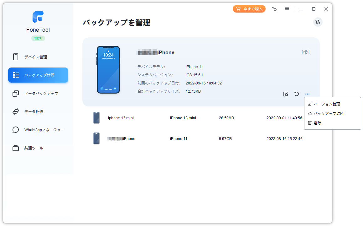Screen dimensions: 363x227
Task: Click the iPhone 10:24 device thumbnail
Action: (108, 70)
